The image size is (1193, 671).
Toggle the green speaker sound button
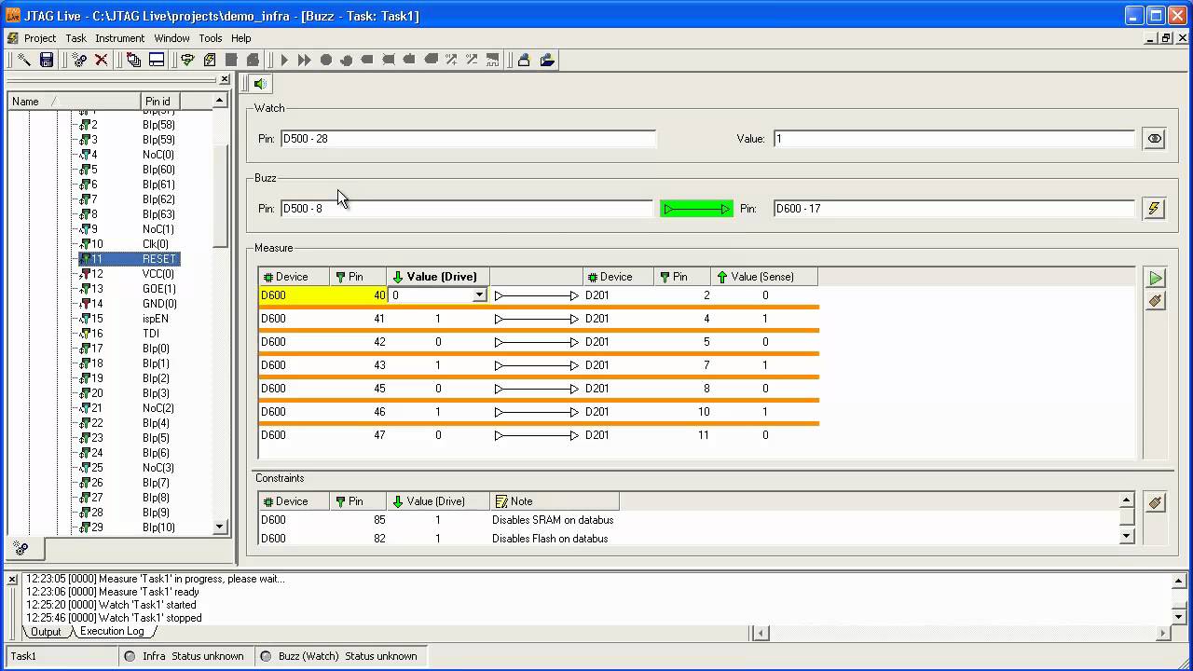(x=260, y=84)
